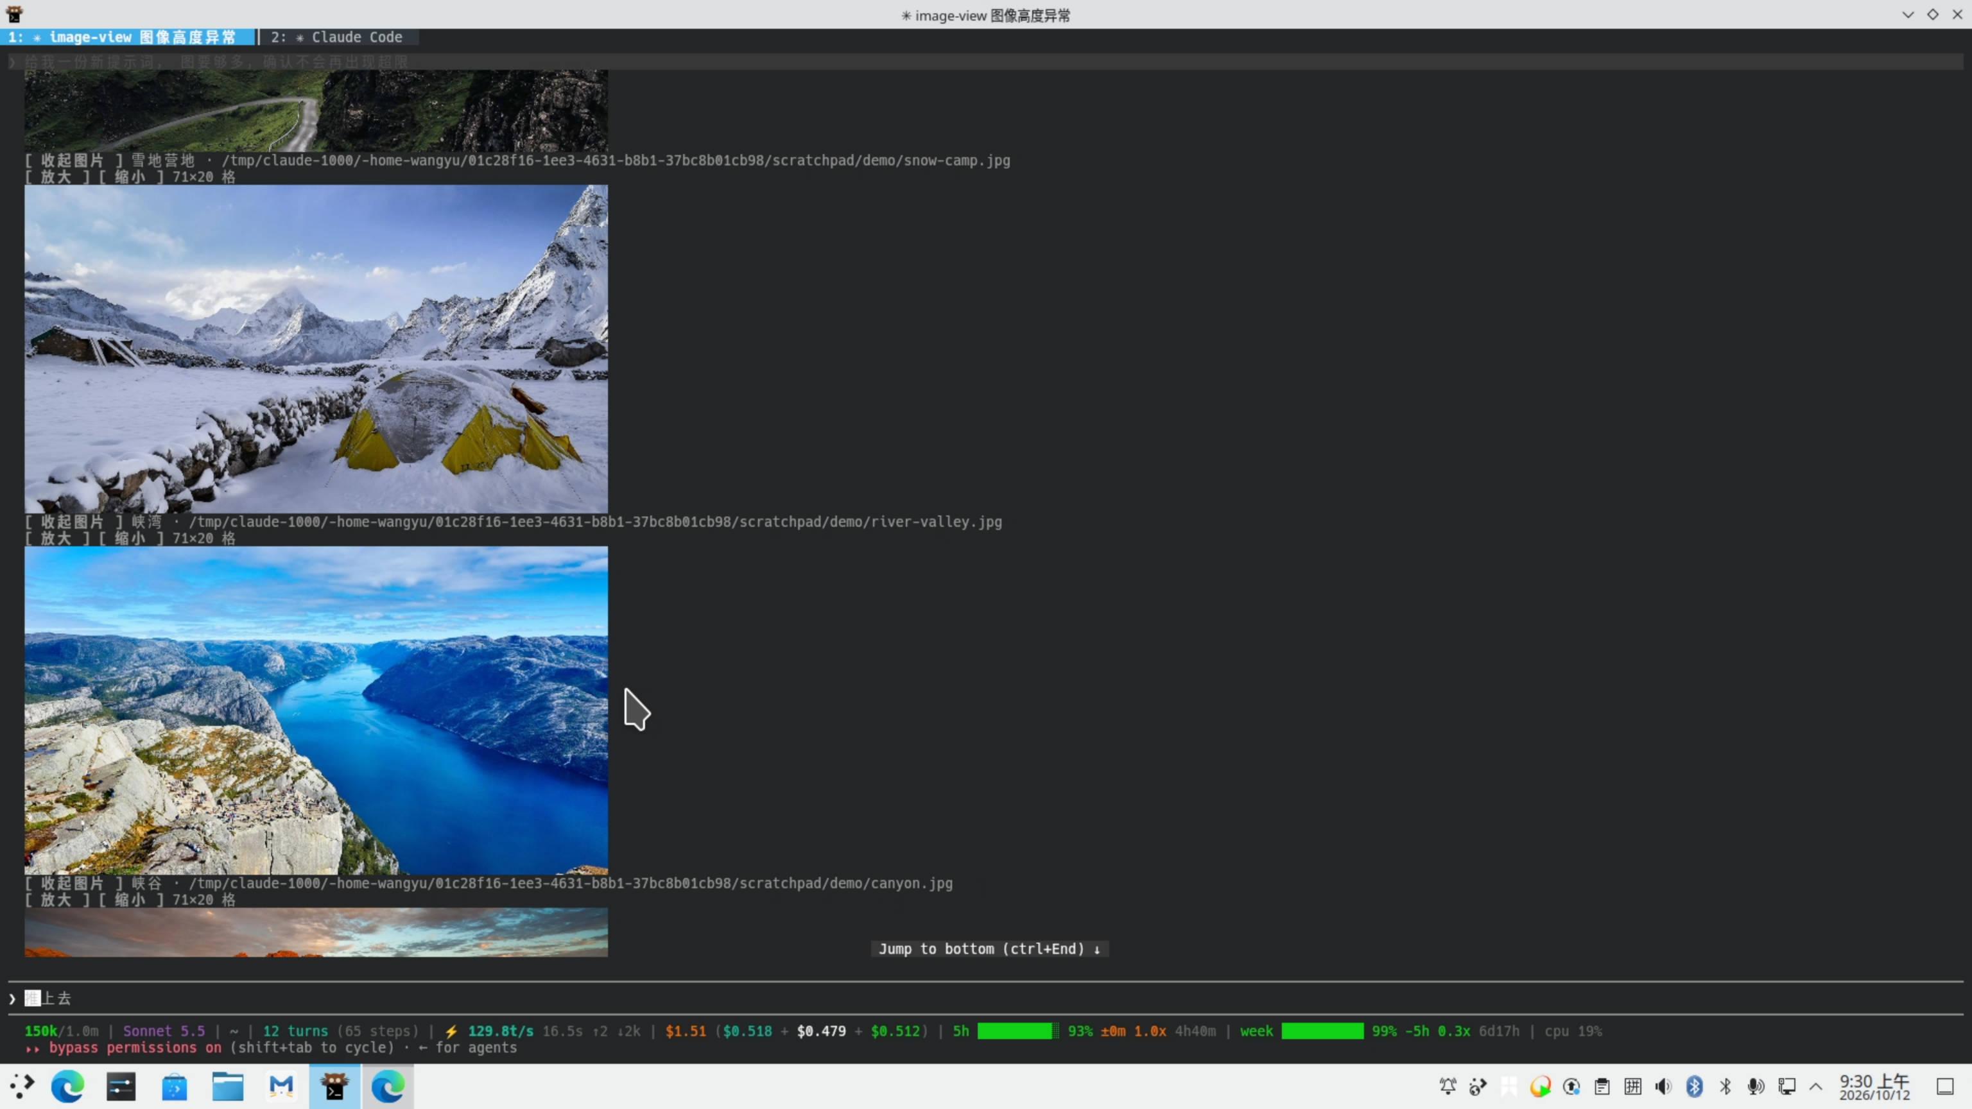Open the network connections tray icon
1972x1109 pixels.
pos(1786,1086)
